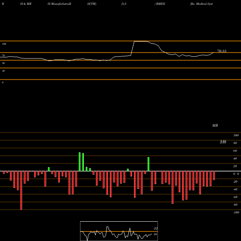Select the 30 label on RSI axis
This screenshot has height=241, width=241.
pyautogui.click(x=3, y=71)
